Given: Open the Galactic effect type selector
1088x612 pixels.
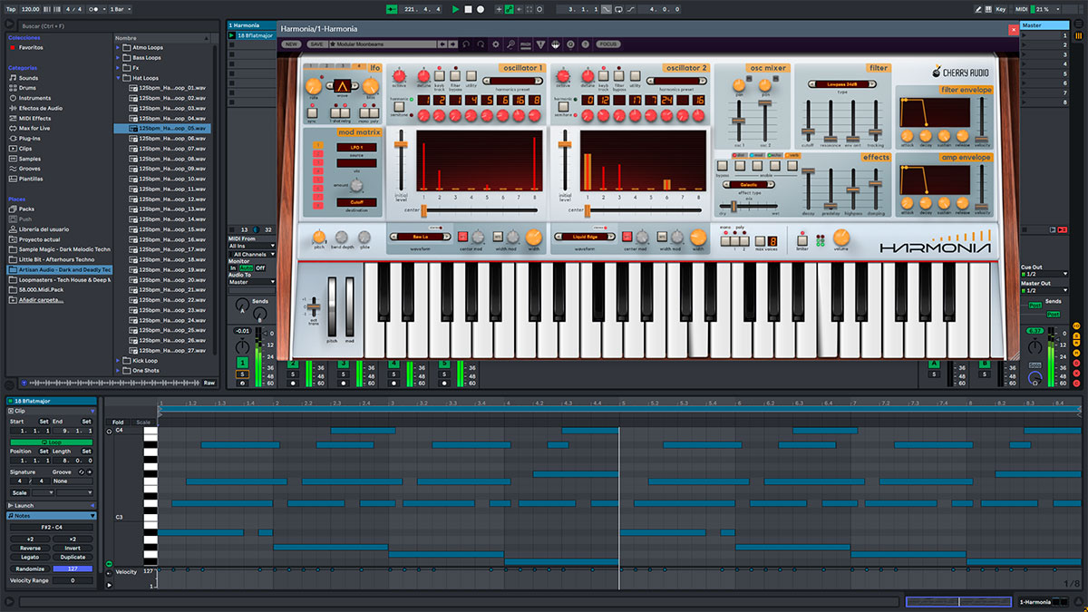Looking at the screenshot, I should [749, 184].
